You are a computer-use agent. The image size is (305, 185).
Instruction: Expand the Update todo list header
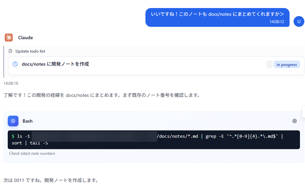[x=30, y=51]
